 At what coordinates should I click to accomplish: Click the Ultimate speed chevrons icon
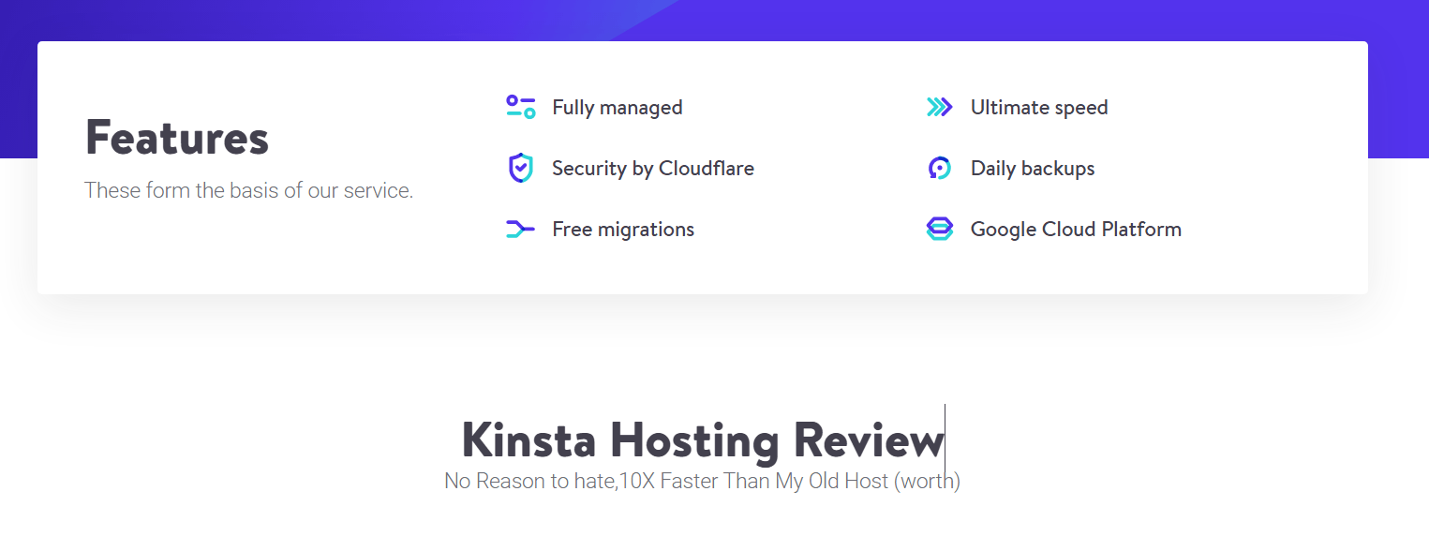coord(939,107)
